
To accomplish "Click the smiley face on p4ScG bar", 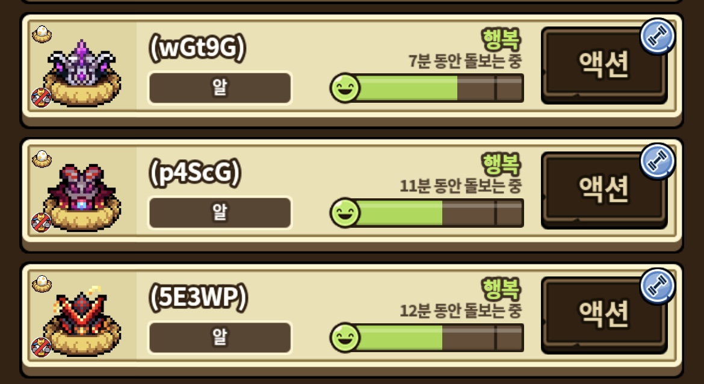I will (345, 213).
